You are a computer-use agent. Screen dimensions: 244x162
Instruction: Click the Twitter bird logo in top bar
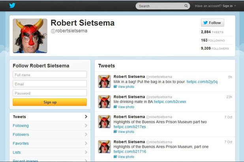12,6
